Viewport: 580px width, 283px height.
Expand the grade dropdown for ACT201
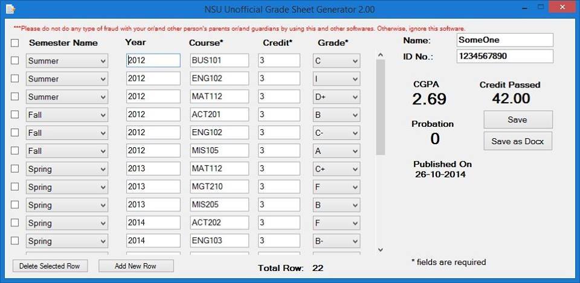click(337, 115)
